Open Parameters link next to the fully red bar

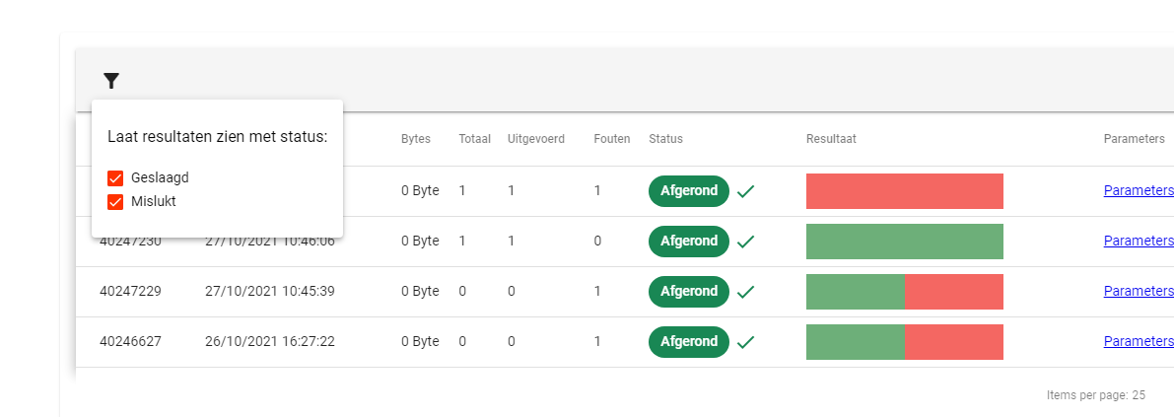[x=1138, y=191]
